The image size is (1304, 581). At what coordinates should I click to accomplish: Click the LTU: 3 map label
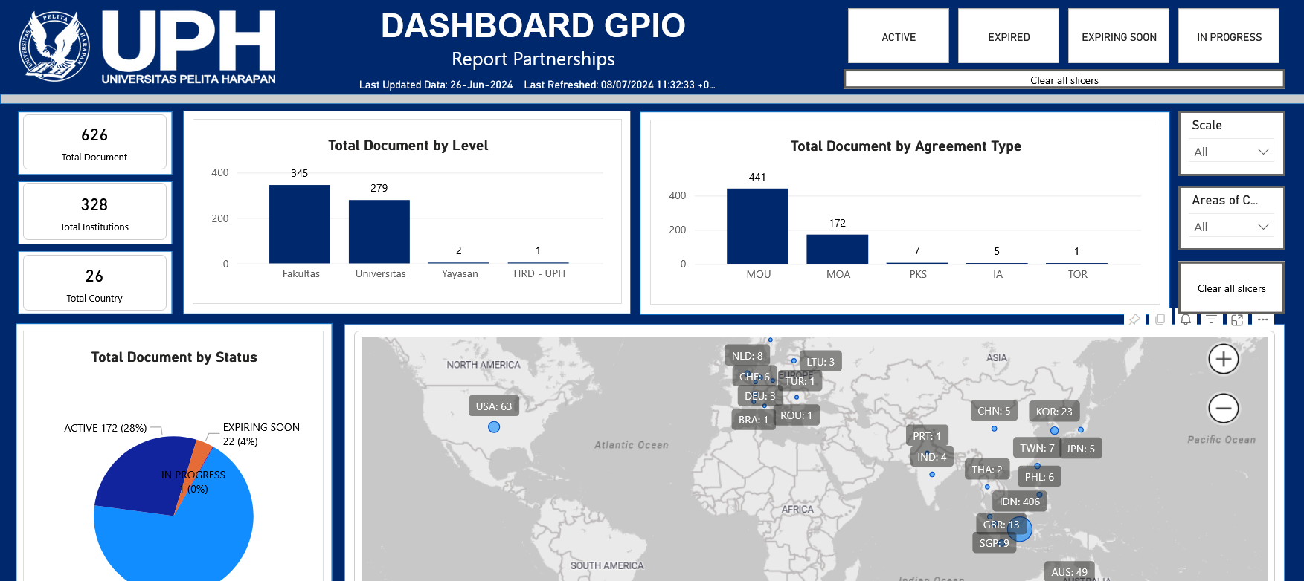pyautogui.click(x=820, y=362)
